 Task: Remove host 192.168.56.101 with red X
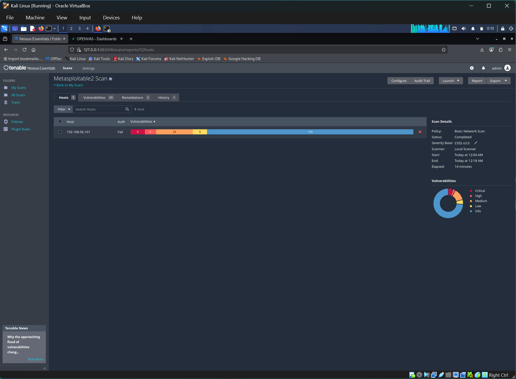pos(420,132)
